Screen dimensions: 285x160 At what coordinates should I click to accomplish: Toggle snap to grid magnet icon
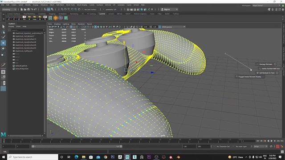[x=62, y=9]
